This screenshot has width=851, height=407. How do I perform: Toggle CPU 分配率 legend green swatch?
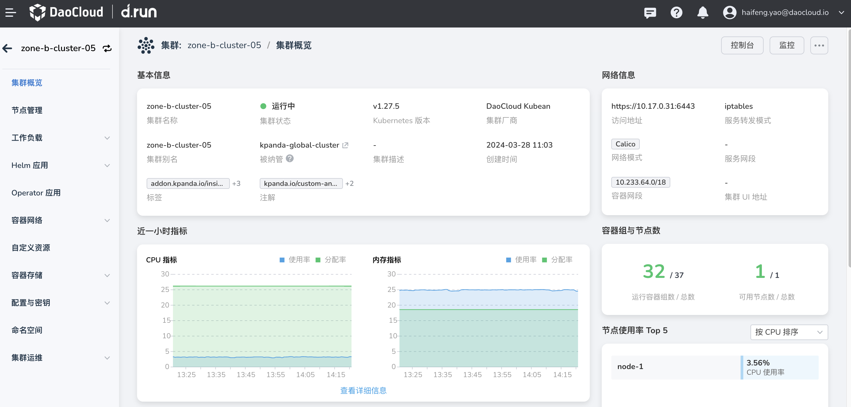(x=318, y=260)
